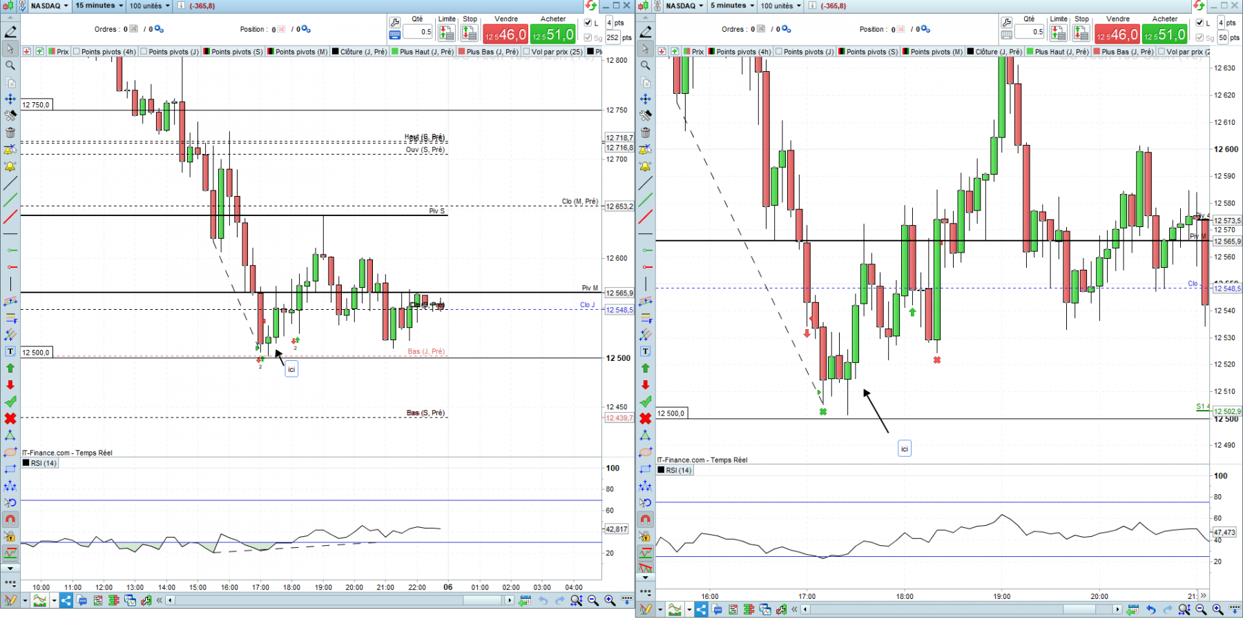The image size is (1243, 619).
Task: Toggle Points pivots (4h) checkbox in left chart
Action: 77,52
